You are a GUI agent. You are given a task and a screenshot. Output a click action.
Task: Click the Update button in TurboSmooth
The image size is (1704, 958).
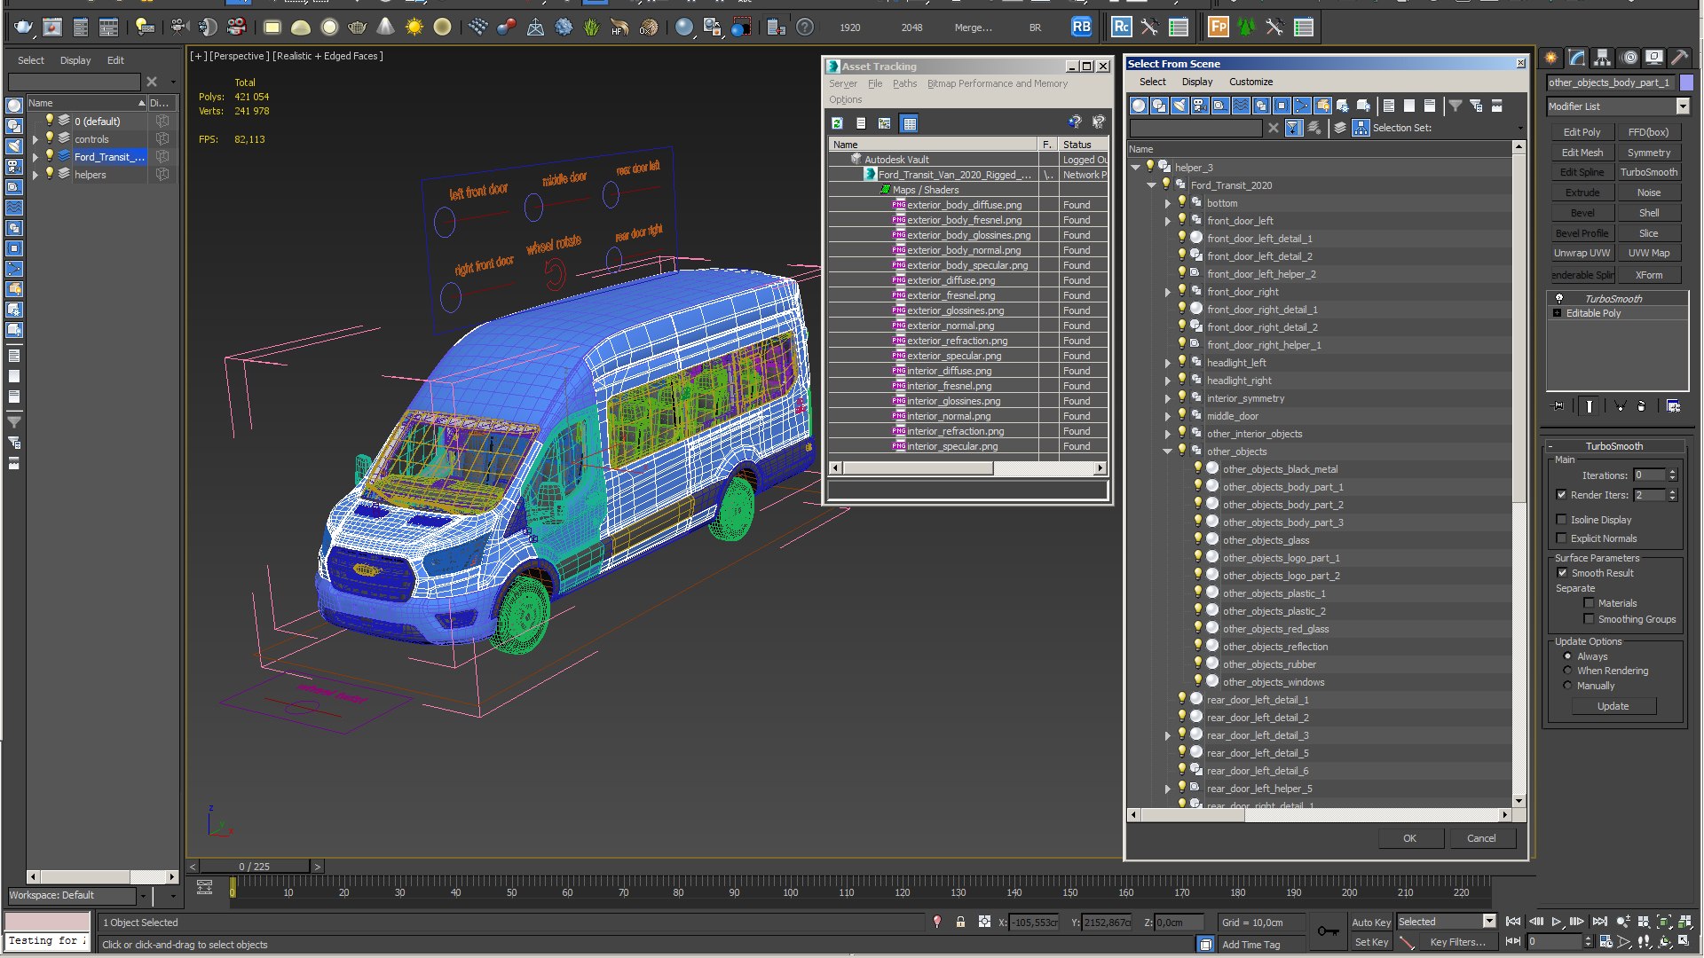1613,706
